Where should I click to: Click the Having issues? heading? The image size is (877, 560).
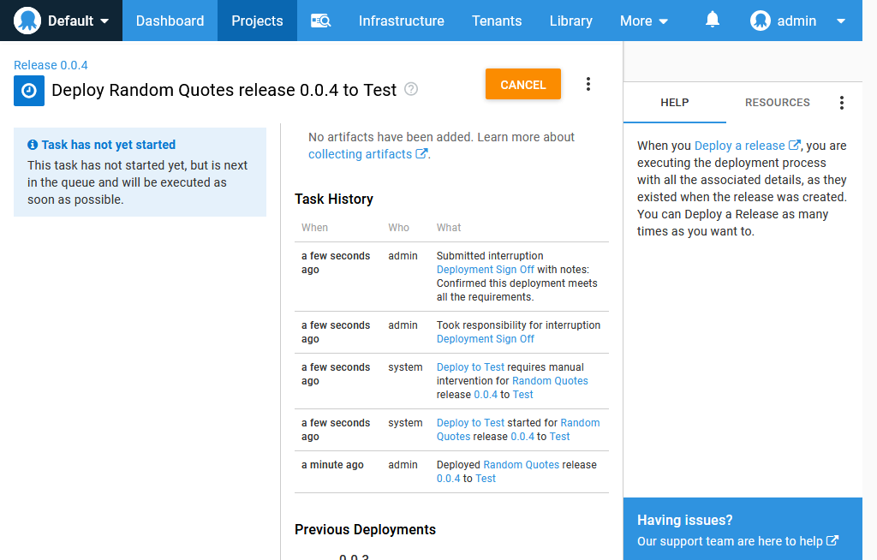[684, 521]
